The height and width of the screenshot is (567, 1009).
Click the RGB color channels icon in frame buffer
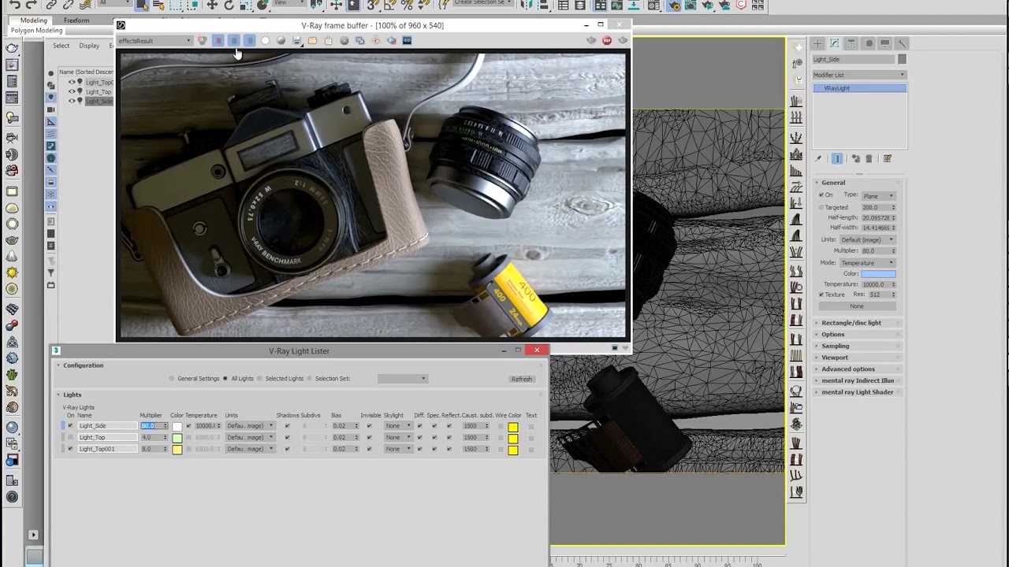pos(203,40)
